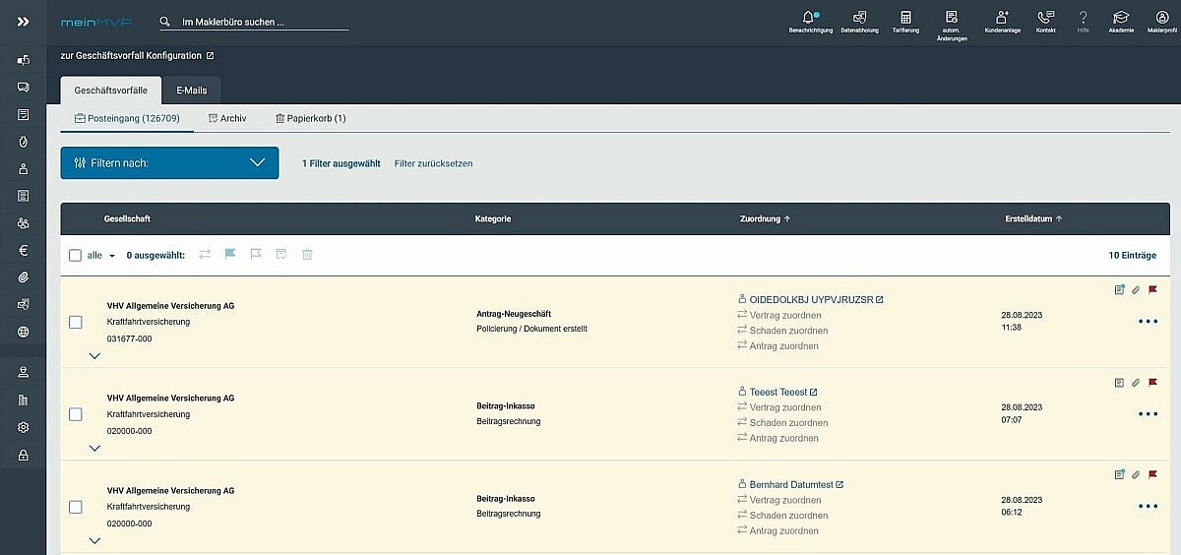Click the stopwatch sidebar icon
The width and height of the screenshot is (1181, 555).
(x=23, y=142)
